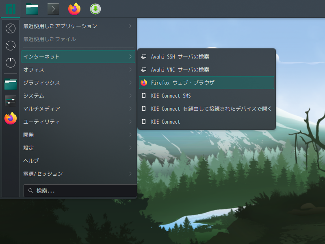325x244 pixels.
Task: Click the Firefox icon in the submenu
Action: pyautogui.click(x=144, y=83)
